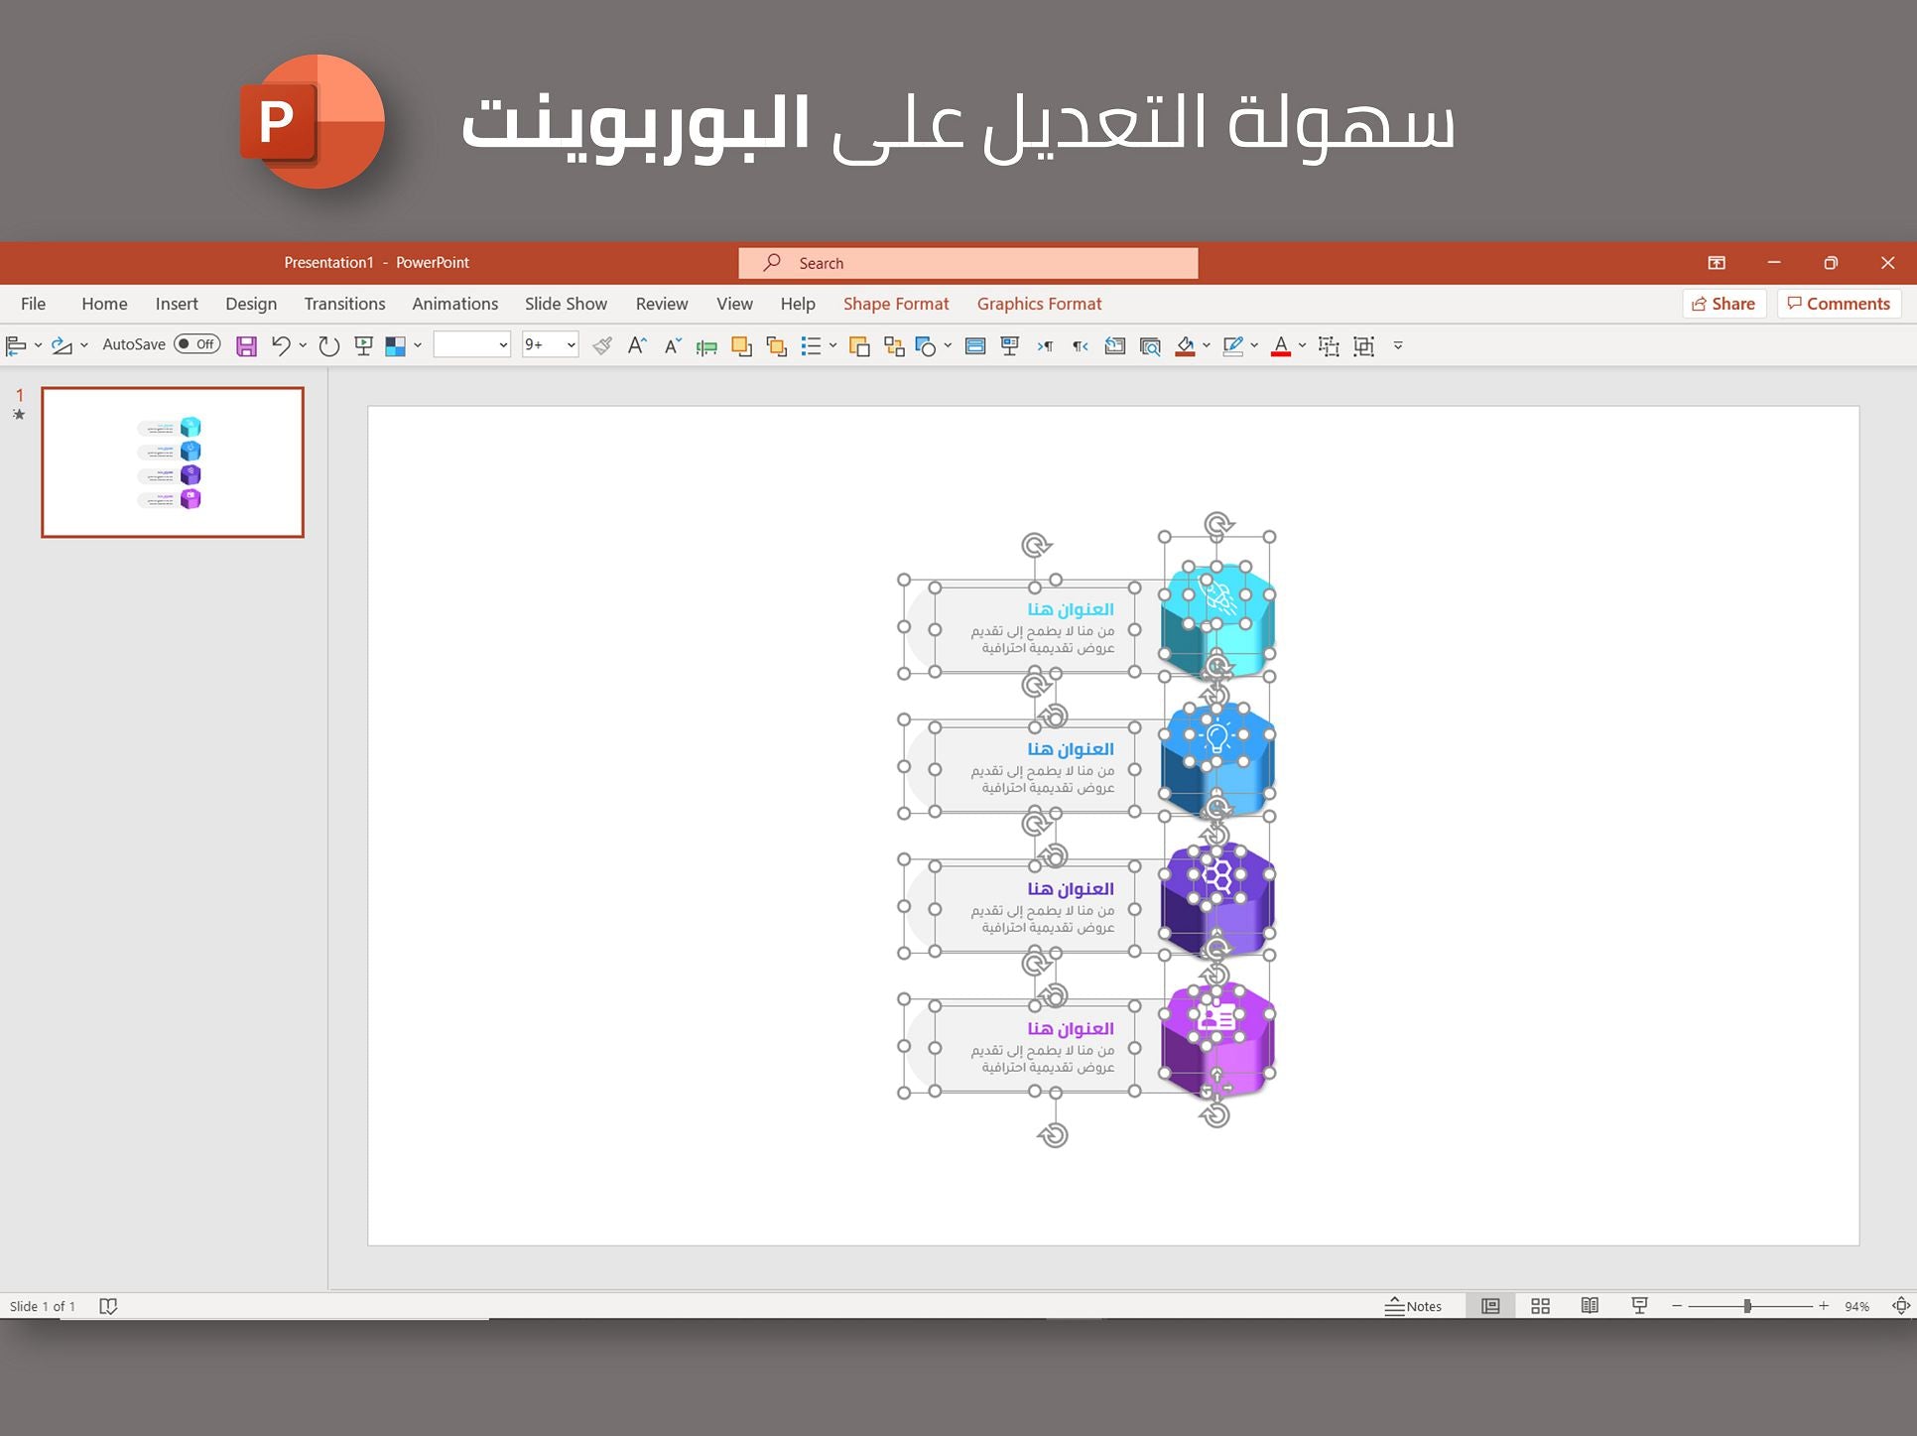Image resolution: width=1917 pixels, height=1436 pixels.
Task: Open the Transitions tab
Action: click(x=344, y=302)
